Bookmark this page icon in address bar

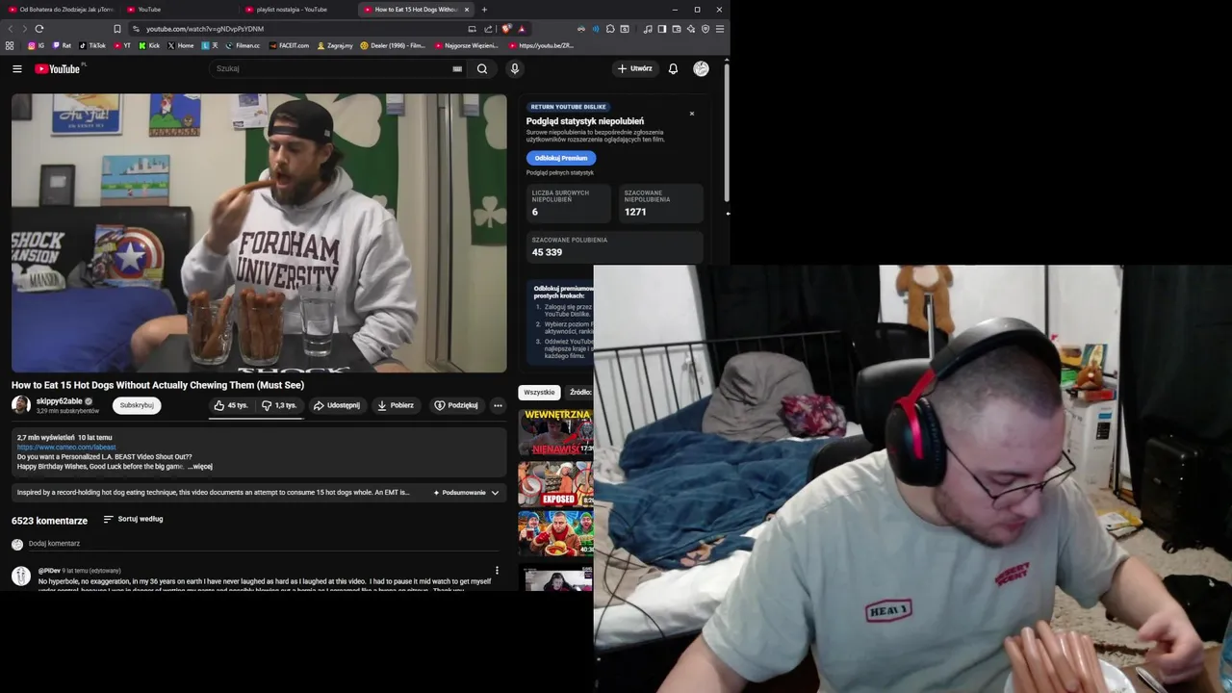[117, 29]
